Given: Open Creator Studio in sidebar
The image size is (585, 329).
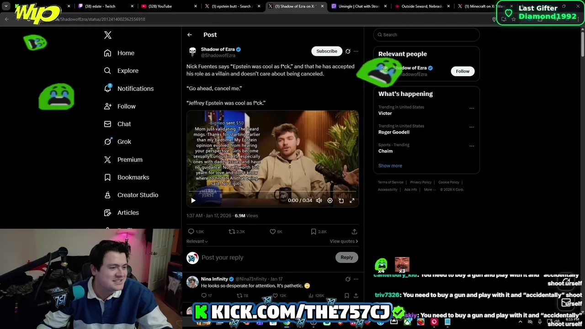Looking at the screenshot, I should [131, 195].
